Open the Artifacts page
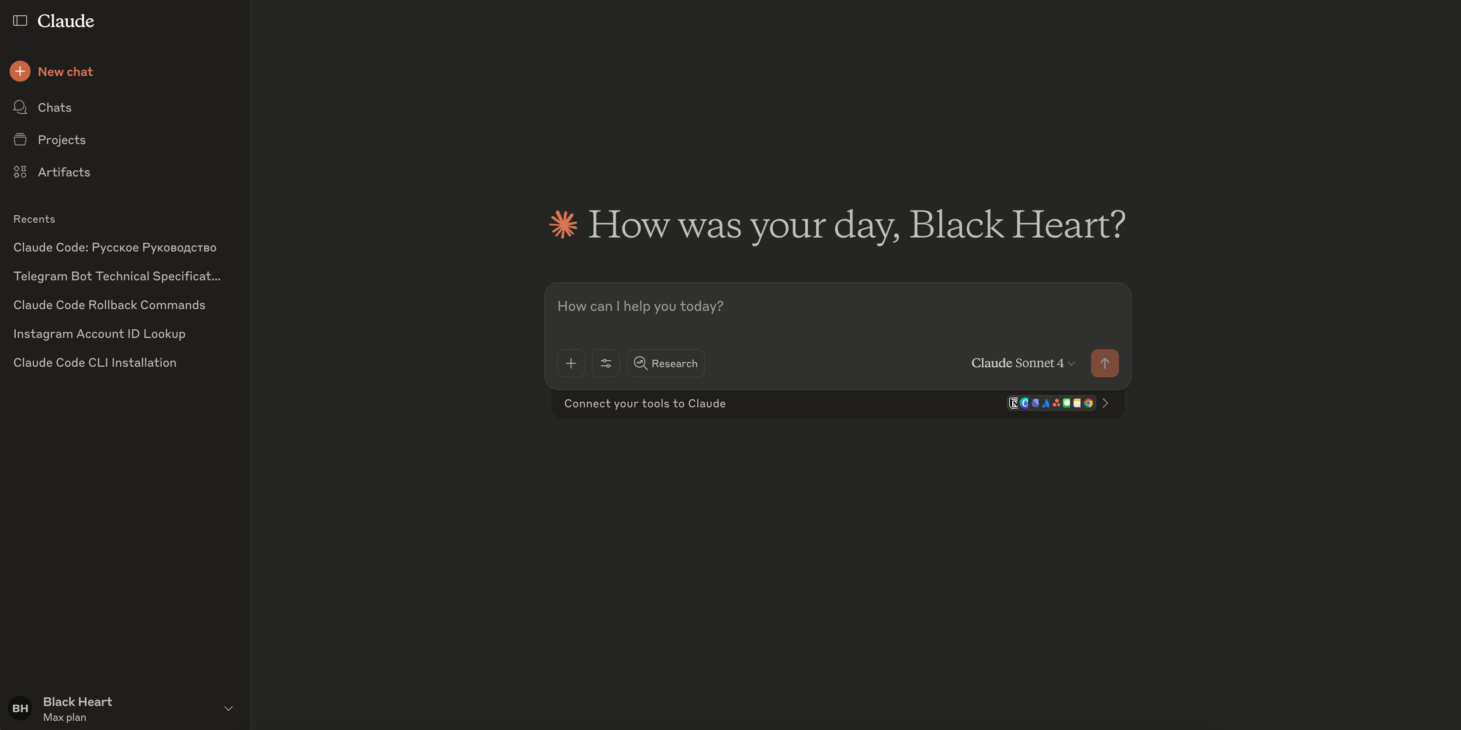The height and width of the screenshot is (730, 1461). pyautogui.click(x=52, y=172)
